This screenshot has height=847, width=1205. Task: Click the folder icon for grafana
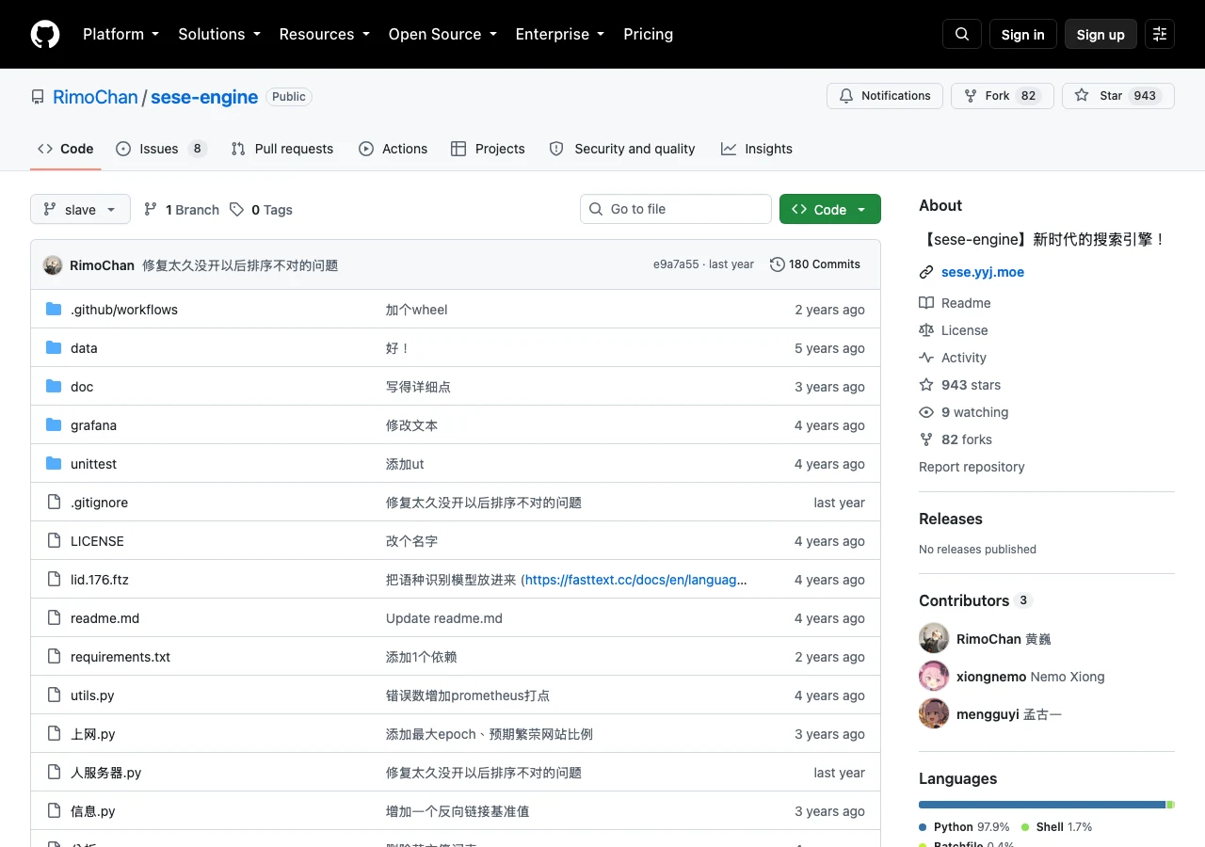point(54,424)
